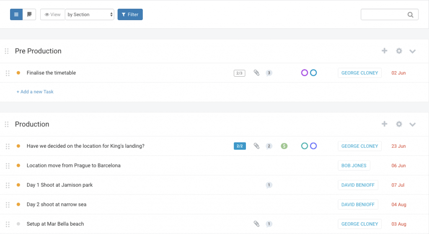Select the Production section title
Viewport: 429px width, 234px height.
click(32, 124)
